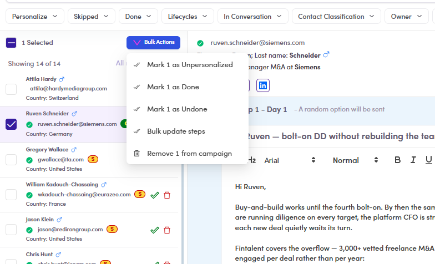Select Mark 1 as Done
The height and width of the screenshot is (264, 435).
coord(188,87)
